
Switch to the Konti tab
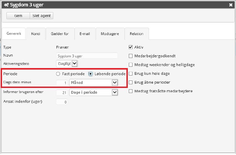point(35,34)
